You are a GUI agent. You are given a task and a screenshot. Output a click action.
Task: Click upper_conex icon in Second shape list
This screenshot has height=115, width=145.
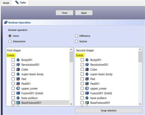click(87, 88)
